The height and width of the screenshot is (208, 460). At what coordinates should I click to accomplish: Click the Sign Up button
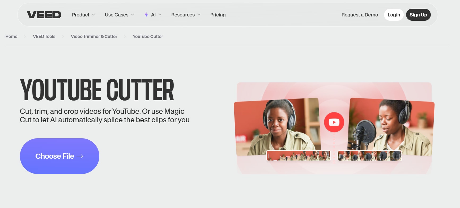tap(418, 15)
